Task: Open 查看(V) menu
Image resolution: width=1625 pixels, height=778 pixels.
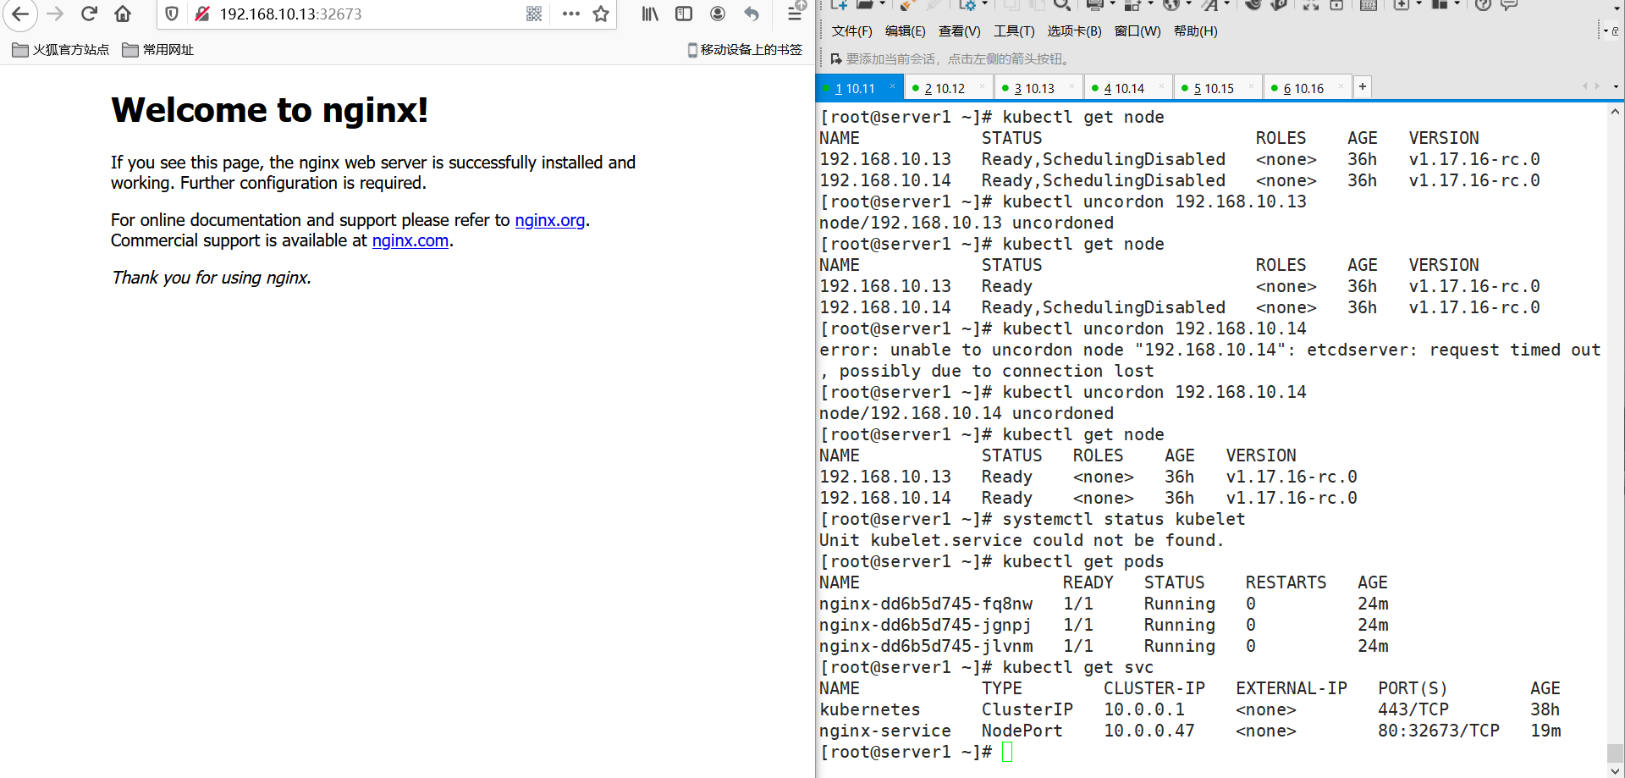Action: [x=959, y=31]
